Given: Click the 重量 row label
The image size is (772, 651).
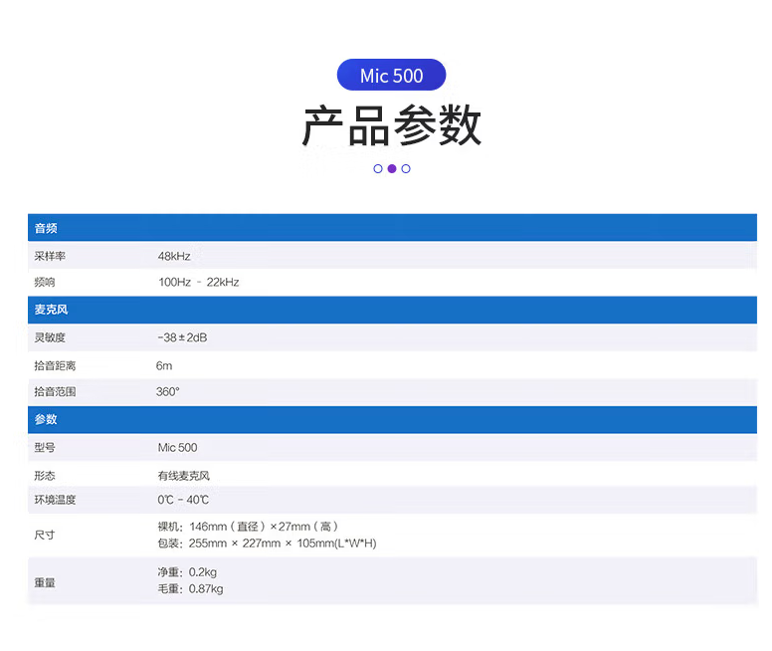Looking at the screenshot, I should click(45, 582).
